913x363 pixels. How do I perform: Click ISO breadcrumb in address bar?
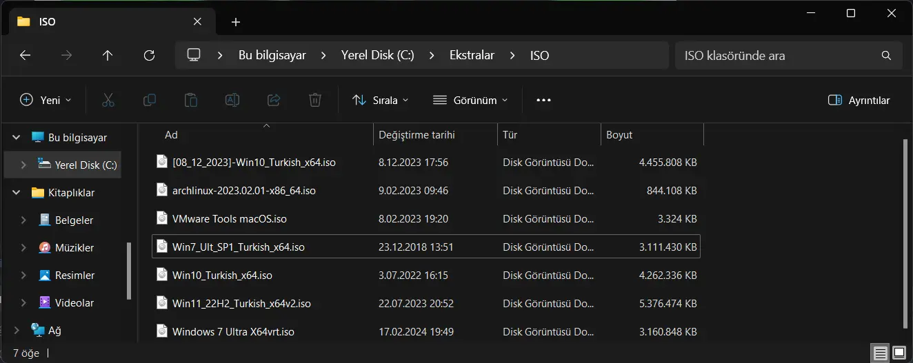coord(539,55)
